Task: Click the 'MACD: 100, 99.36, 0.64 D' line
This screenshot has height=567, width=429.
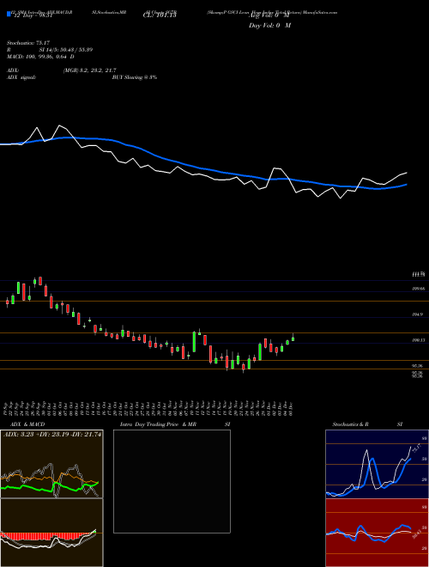Action: (40, 57)
